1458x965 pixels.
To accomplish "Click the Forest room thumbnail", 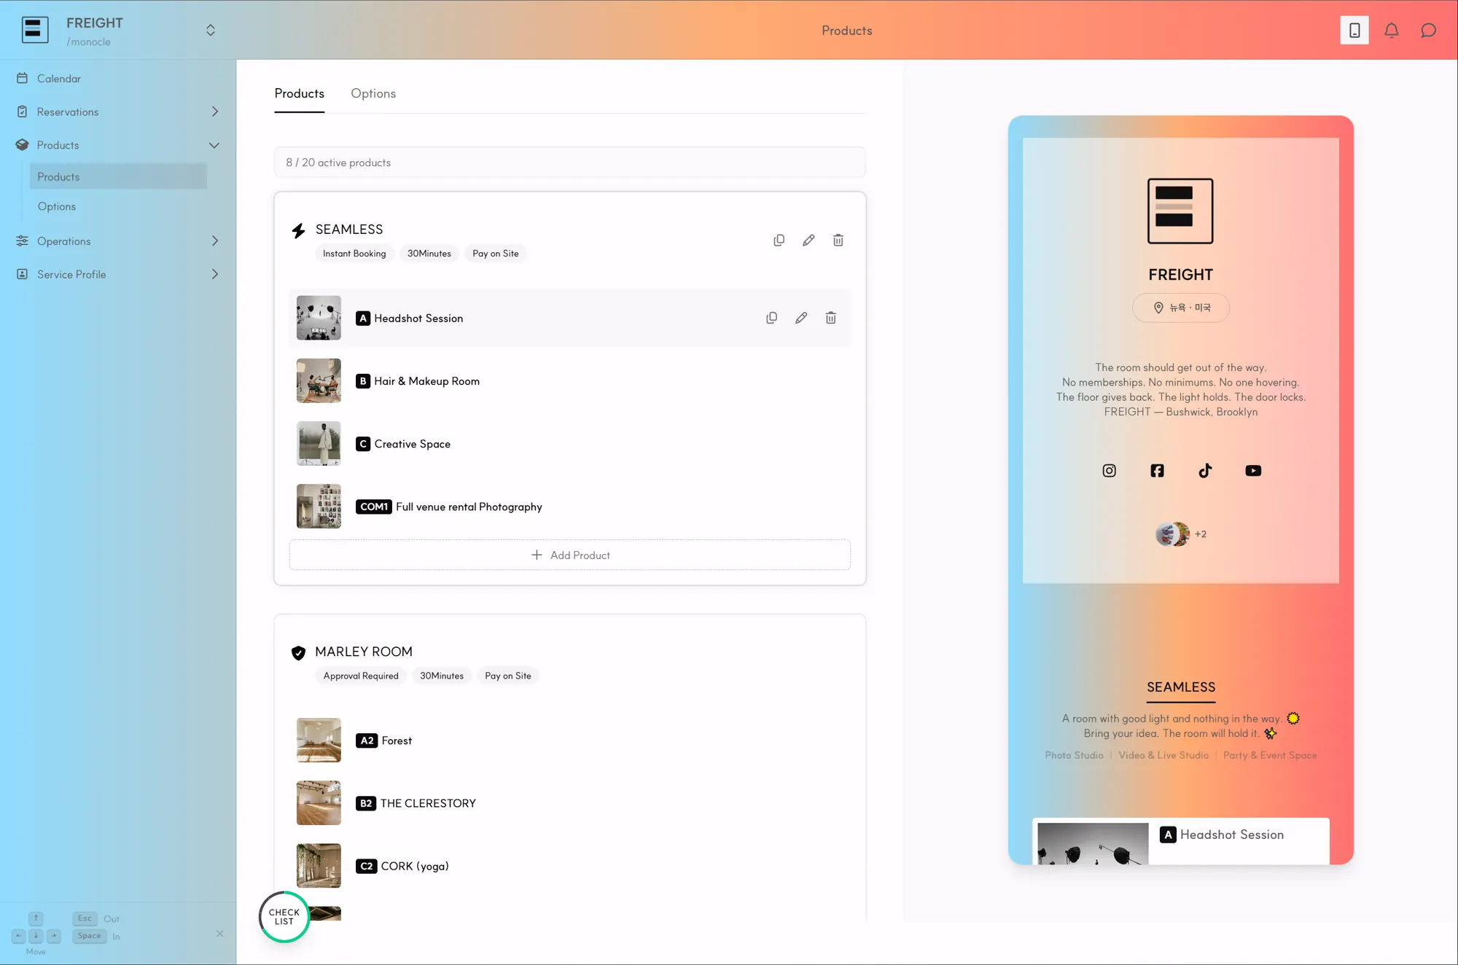I will point(319,740).
